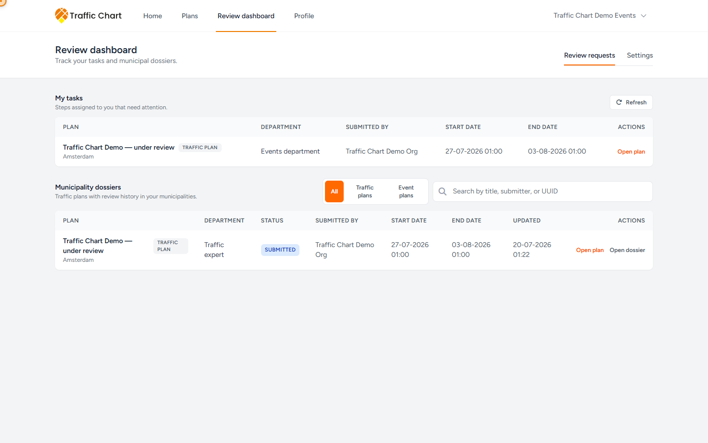
Task: Filter dossiers by Event plans
Action: (406, 191)
